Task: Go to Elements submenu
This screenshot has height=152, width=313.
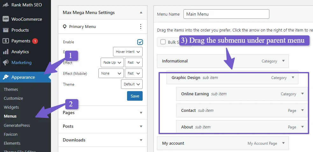Action: click(12, 143)
